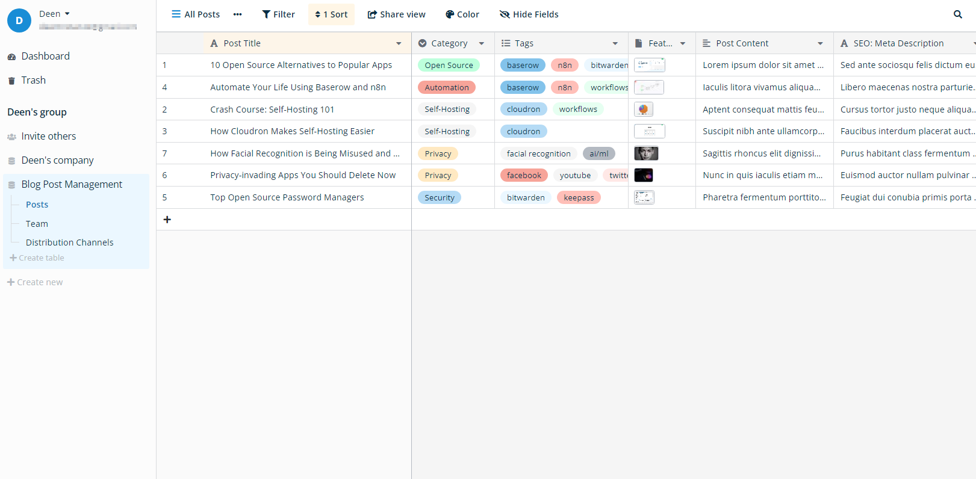
Task: Select the Team table
Action: click(37, 224)
